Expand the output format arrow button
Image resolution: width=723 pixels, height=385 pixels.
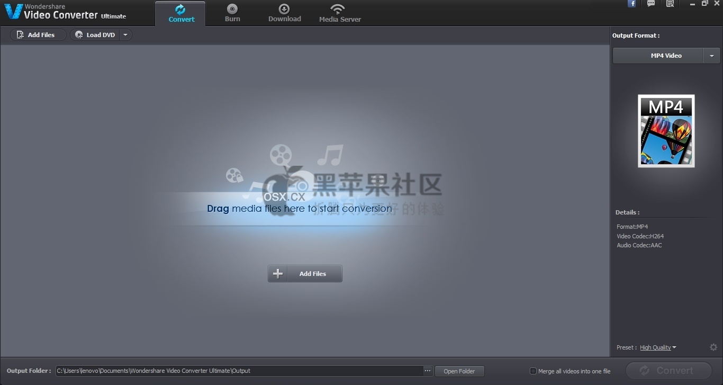(712, 56)
